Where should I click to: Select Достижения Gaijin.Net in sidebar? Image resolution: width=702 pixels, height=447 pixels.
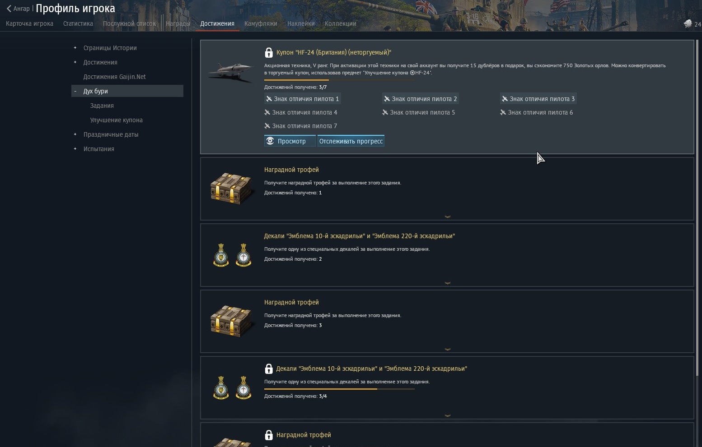[x=115, y=77]
